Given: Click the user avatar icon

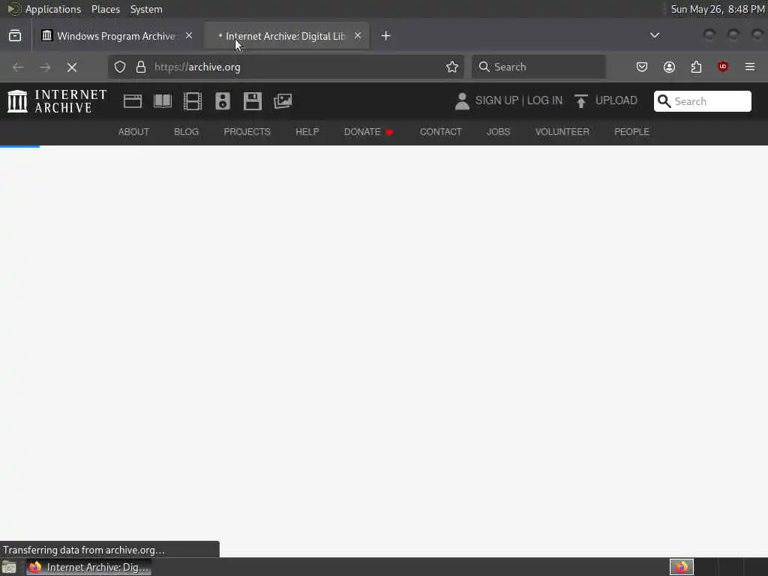Looking at the screenshot, I should 462,101.
